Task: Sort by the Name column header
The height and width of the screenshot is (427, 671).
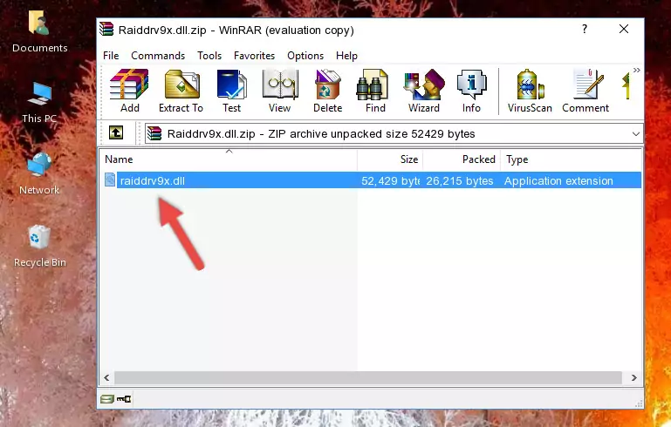Action: [229, 159]
